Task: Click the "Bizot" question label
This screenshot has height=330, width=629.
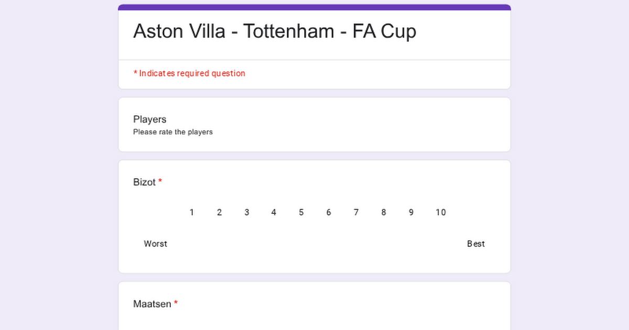Action: pos(145,182)
